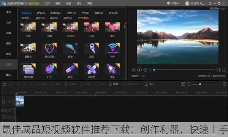Click the undo arrow in toolbar
228x137 pixels.
coord(4,84)
